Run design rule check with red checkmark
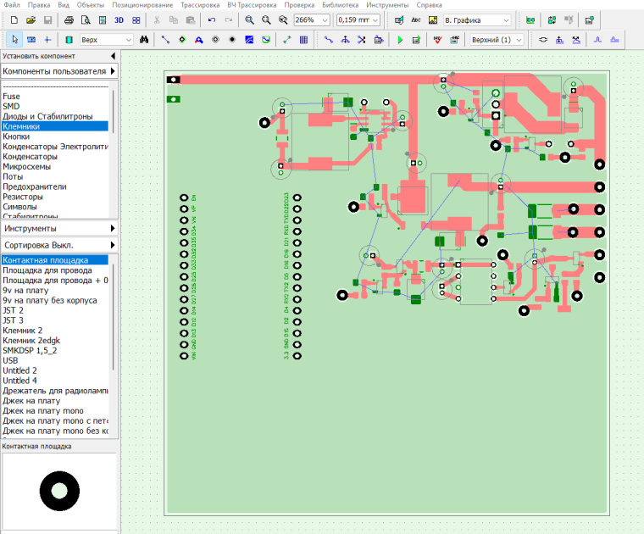The width and height of the screenshot is (644, 534). coord(437,40)
